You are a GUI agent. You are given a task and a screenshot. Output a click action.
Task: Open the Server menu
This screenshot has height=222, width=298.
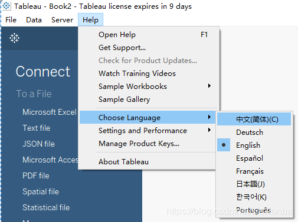point(62,20)
